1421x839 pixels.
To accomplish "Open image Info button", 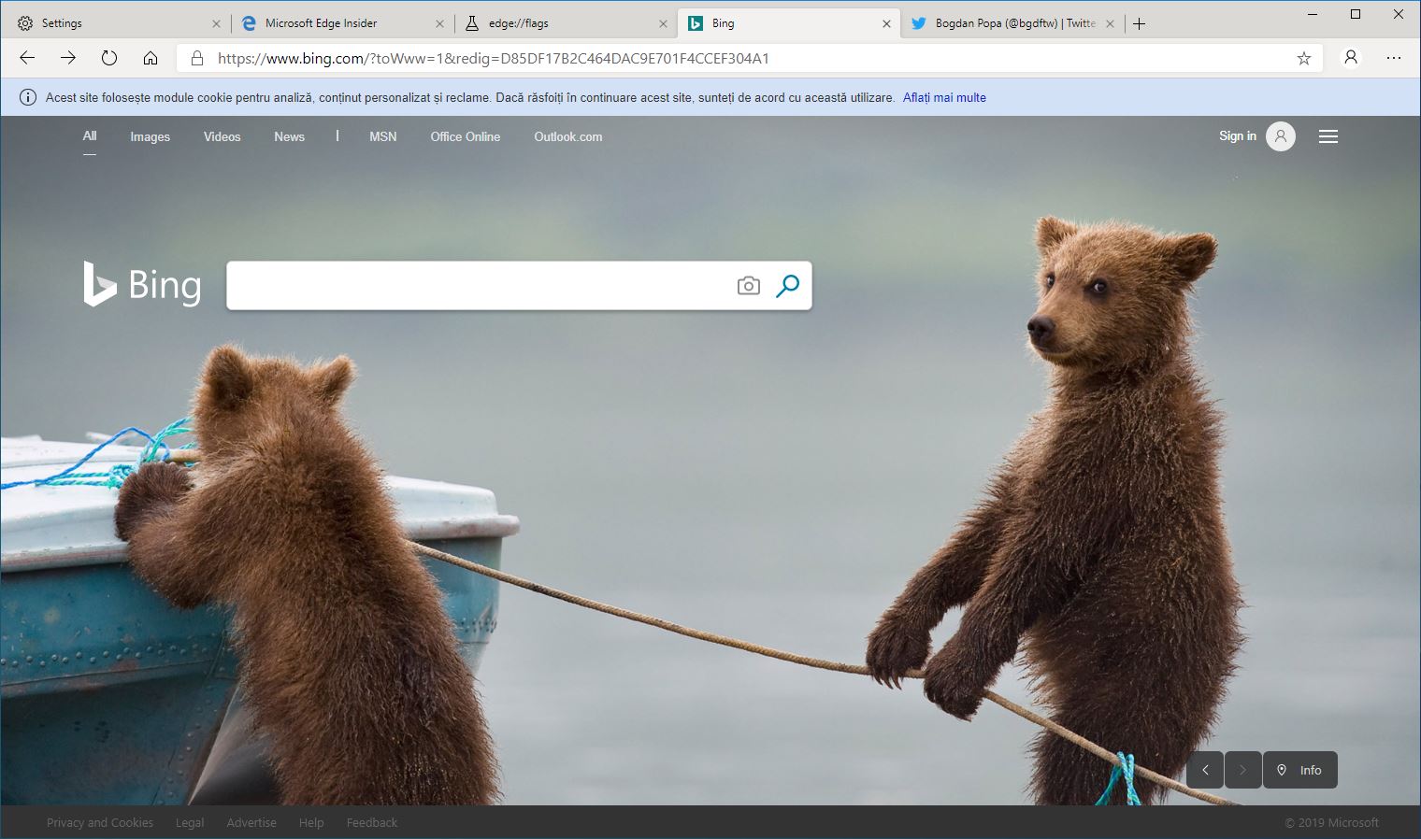I will tap(1300, 770).
